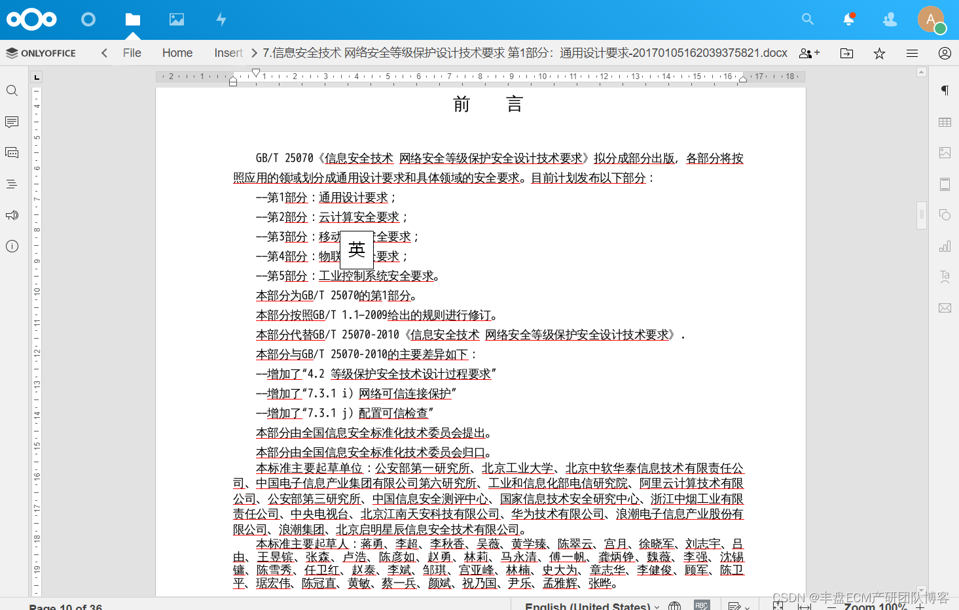Open Text Art settings in right sidebar

pos(945,277)
